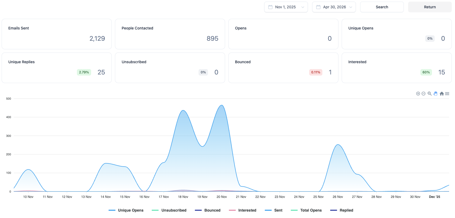The width and height of the screenshot is (455, 218).
Task: Toggle Bounced series in legend
Action: (x=208, y=210)
